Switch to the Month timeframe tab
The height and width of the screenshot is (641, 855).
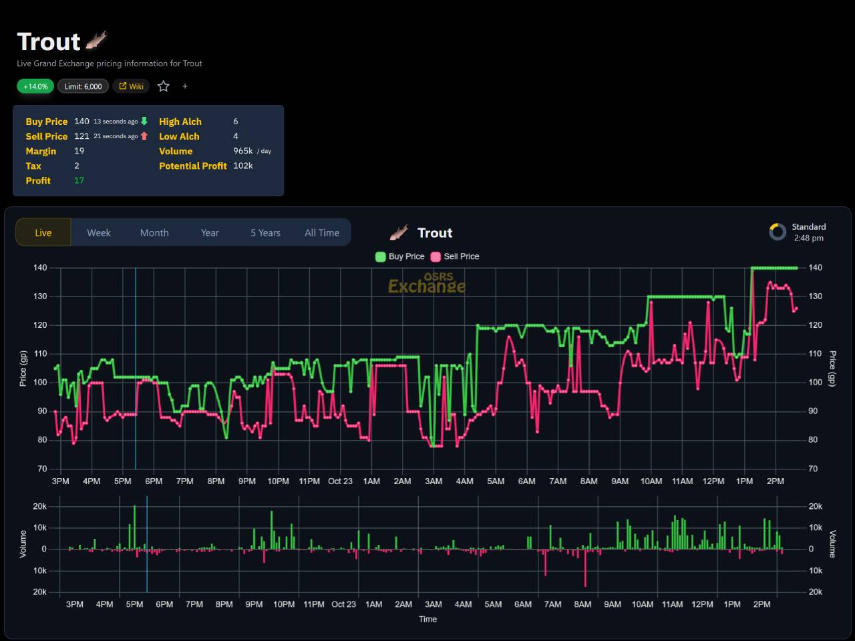click(x=154, y=232)
